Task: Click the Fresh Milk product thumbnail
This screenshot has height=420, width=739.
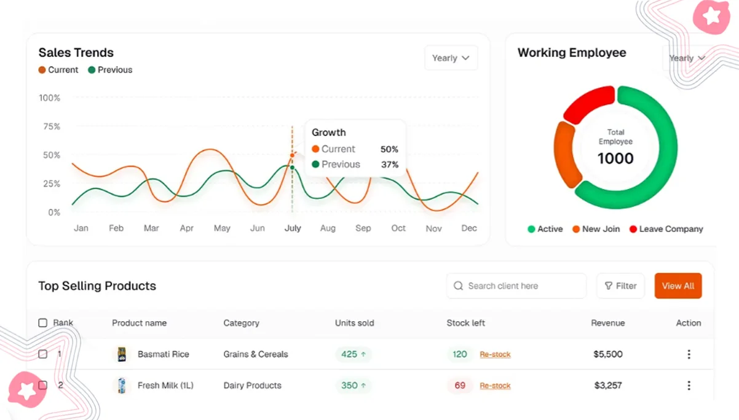Action: pos(122,386)
